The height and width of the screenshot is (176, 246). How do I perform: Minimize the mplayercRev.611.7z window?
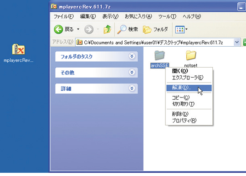tap(241, 7)
